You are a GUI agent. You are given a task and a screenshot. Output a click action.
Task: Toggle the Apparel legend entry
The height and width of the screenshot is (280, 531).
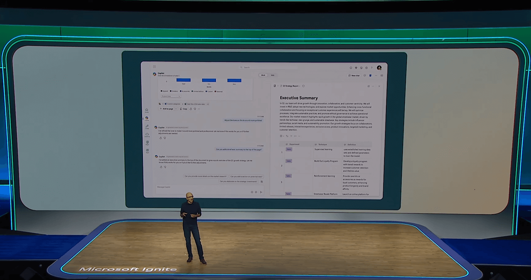(x=164, y=91)
